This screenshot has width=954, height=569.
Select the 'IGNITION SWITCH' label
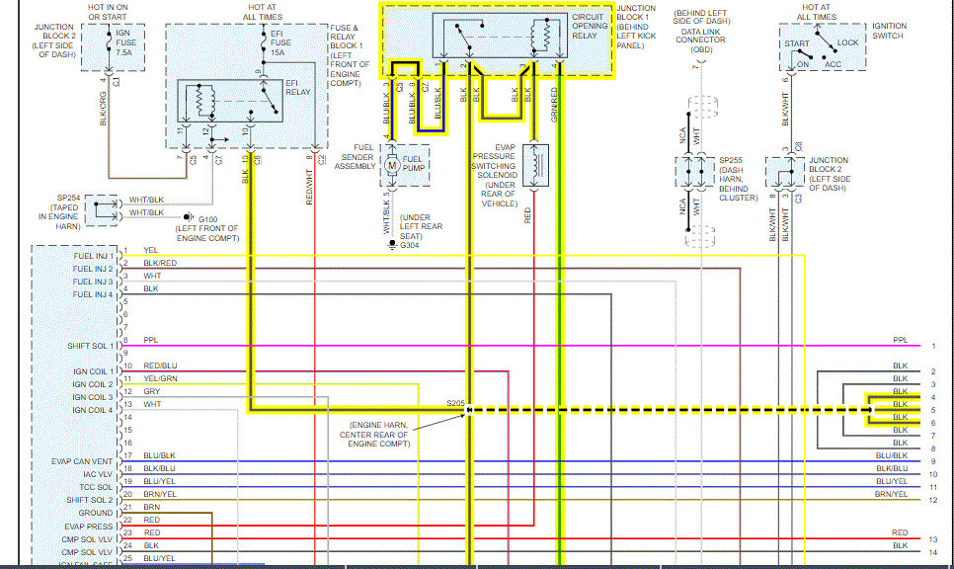[x=889, y=31]
